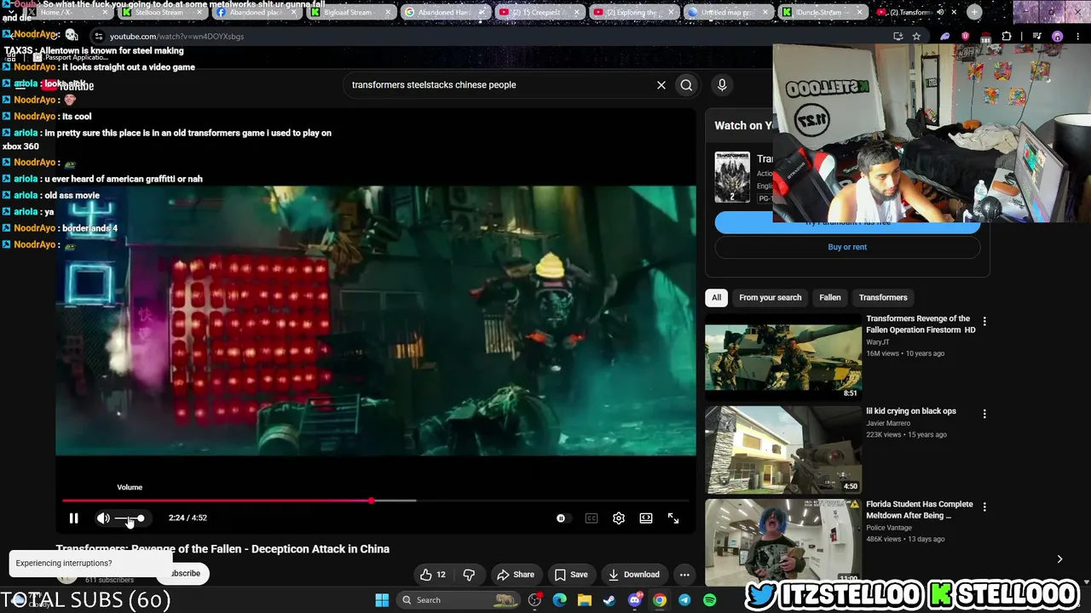Image resolution: width=1091 pixels, height=613 pixels.
Task: Click the Windows taskbar Search box
Action: tap(459, 600)
